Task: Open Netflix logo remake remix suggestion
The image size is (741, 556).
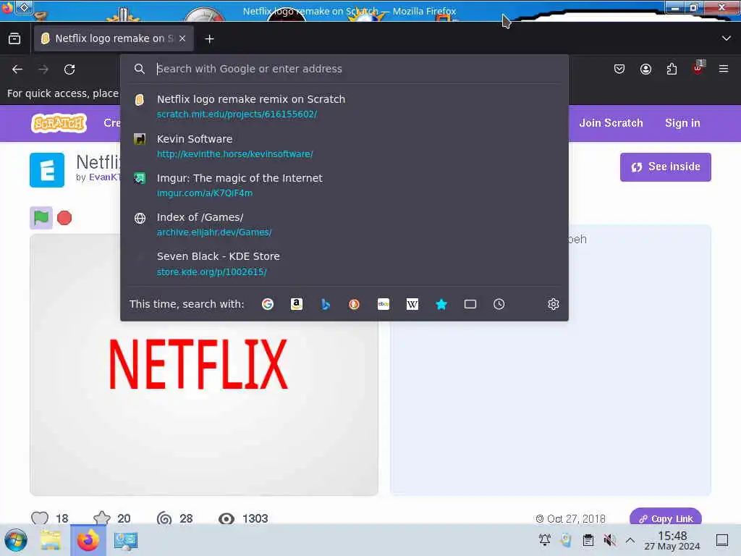Action: coord(344,106)
